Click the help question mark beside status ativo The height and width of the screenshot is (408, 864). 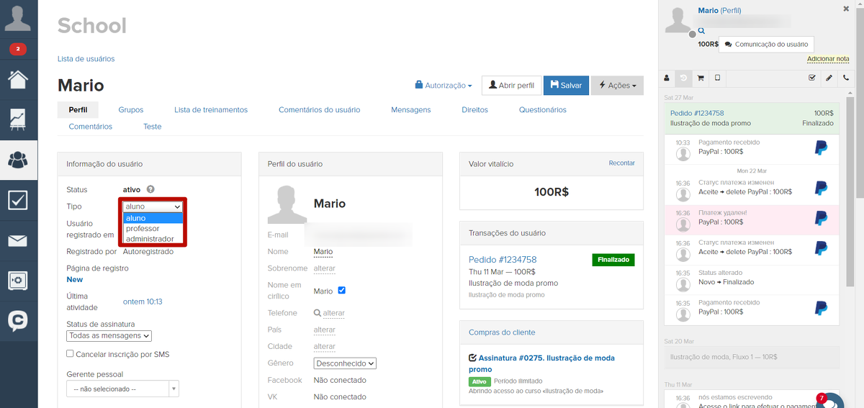tap(150, 190)
